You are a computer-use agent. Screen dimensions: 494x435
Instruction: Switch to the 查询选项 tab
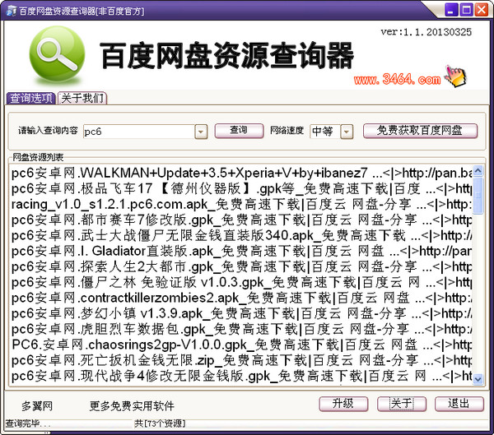coord(31,98)
